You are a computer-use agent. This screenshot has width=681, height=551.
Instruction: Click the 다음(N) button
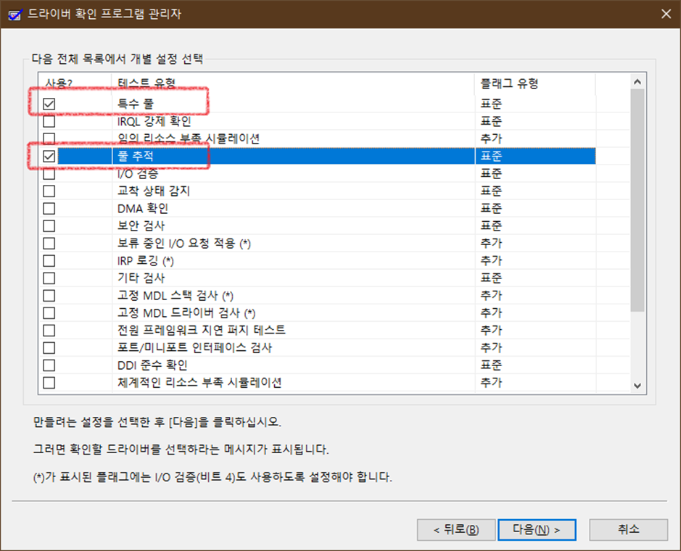[537, 530]
